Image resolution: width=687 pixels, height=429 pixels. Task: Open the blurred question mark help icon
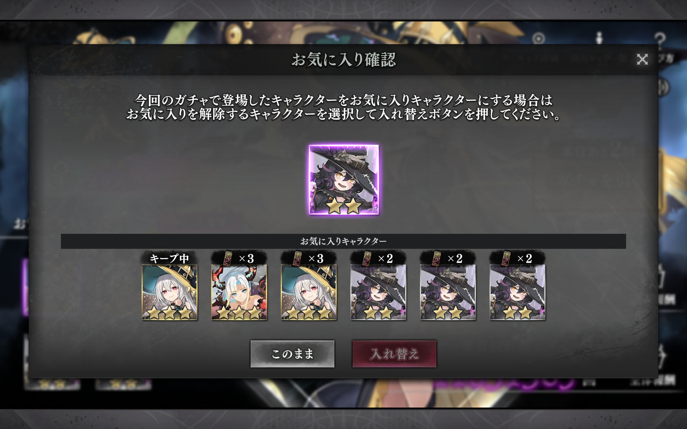point(660,39)
